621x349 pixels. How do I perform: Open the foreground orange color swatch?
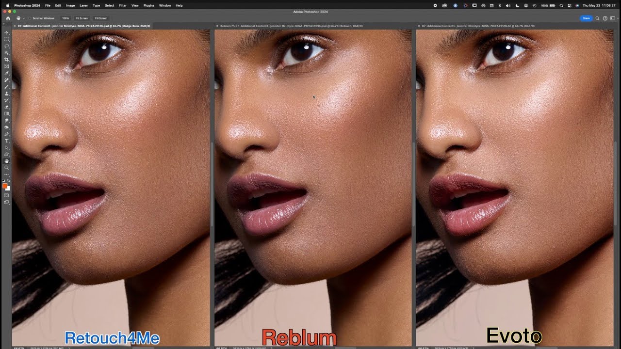[5, 186]
